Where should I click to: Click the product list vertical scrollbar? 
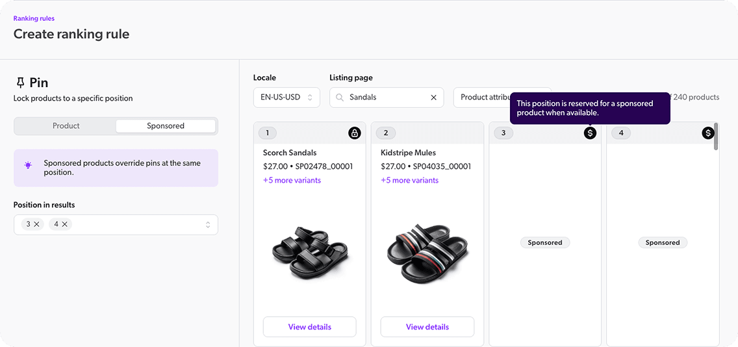(716, 136)
